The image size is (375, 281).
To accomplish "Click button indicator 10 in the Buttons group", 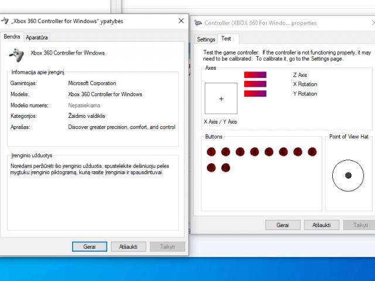I will [x=226, y=167].
